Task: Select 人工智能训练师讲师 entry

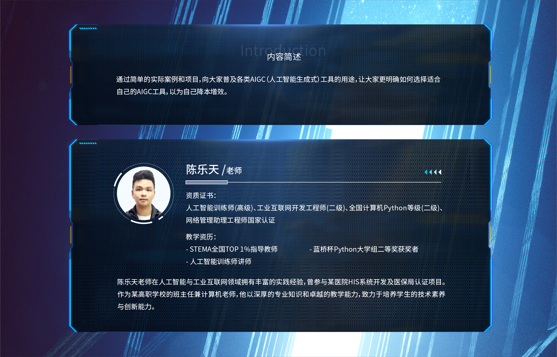Action: pos(219,262)
